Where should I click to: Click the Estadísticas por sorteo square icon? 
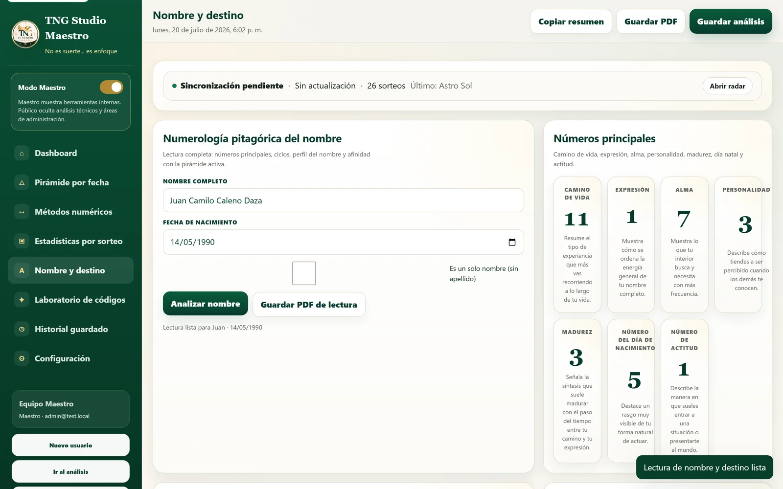[x=22, y=241]
